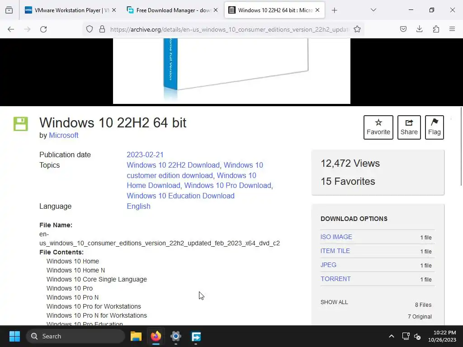
Task: Click 'Windows 10 Core Single Language' text
Action: pos(97,279)
